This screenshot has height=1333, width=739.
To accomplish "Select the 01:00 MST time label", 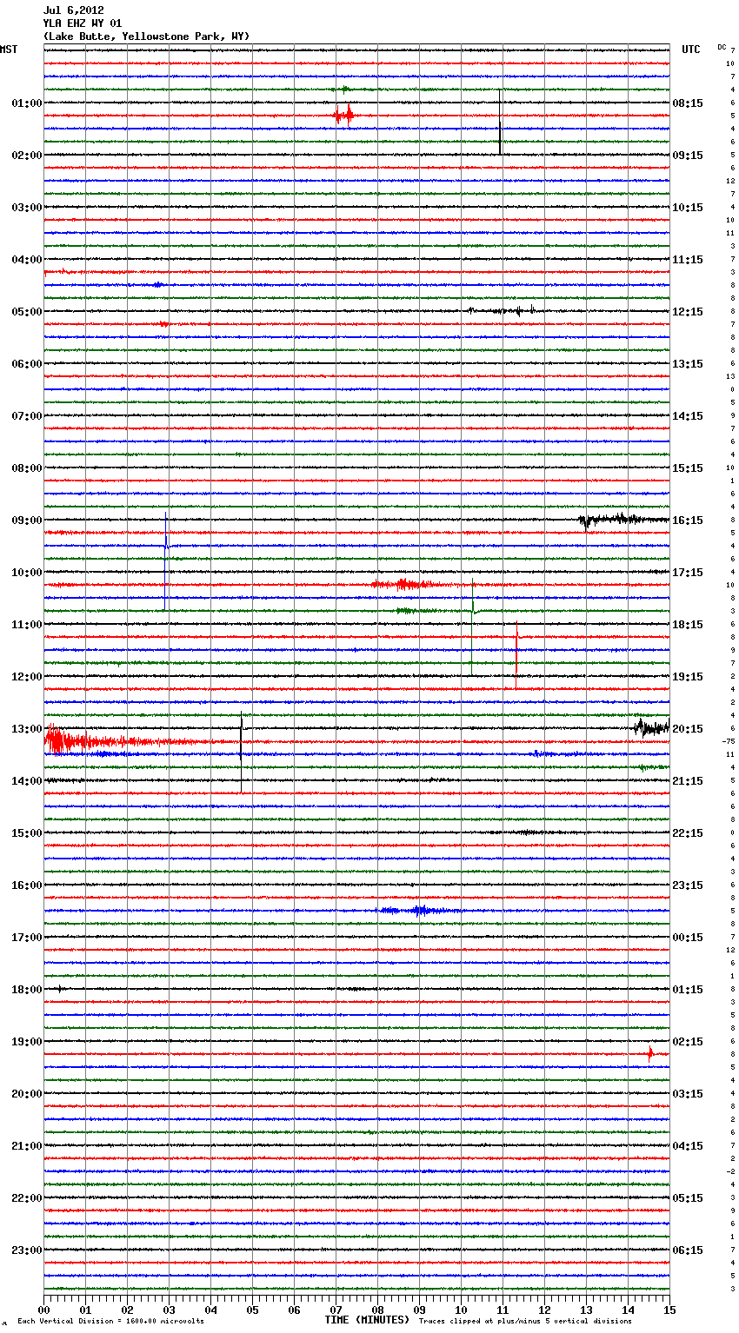I will [x=27, y=103].
